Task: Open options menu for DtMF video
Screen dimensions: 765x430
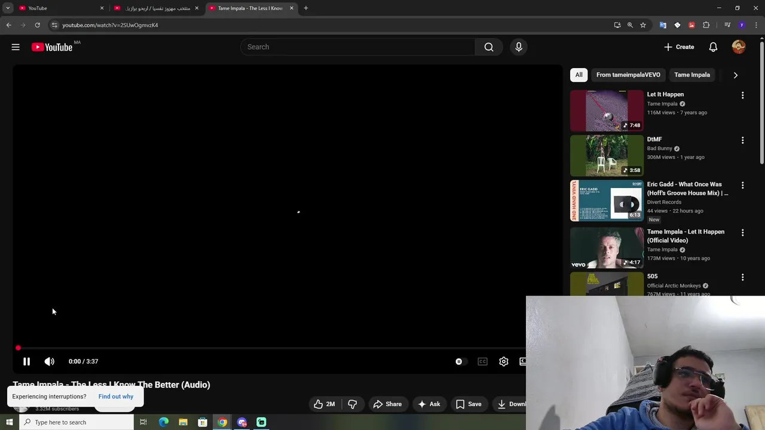Action: (x=742, y=140)
